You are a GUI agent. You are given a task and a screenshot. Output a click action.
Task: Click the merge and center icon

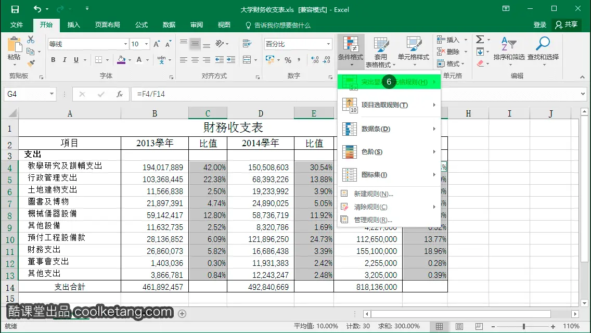point(247,60)
